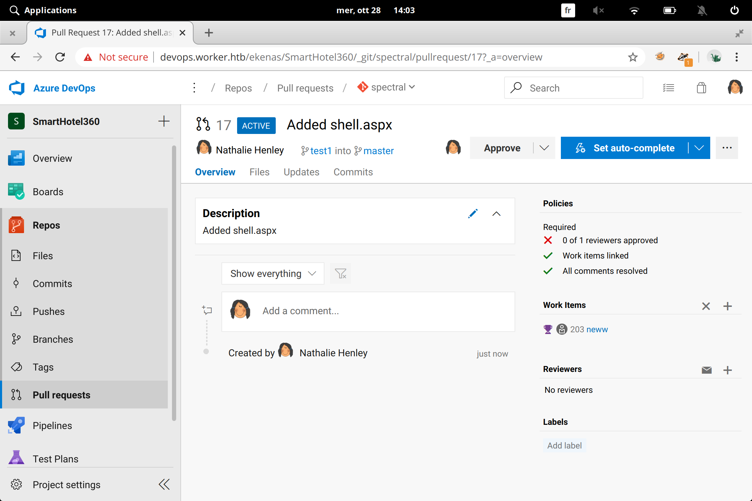Open the Set auto-complete dropdown arrow

pyautogui.click(x=699, y=148)
